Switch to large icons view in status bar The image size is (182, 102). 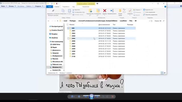click(x=165, y=73)
